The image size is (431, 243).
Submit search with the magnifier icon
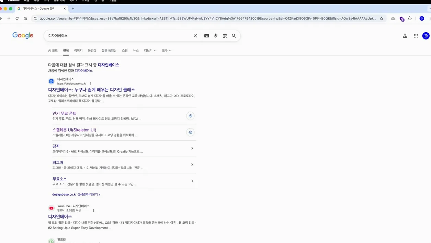coord(234,36)
